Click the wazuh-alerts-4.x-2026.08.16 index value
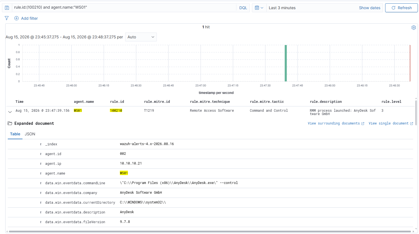Screen dimensions: 419x234 pos(147,144)
